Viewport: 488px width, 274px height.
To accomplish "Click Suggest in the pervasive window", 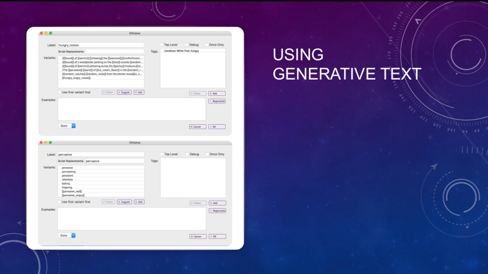I will point(124,202).
